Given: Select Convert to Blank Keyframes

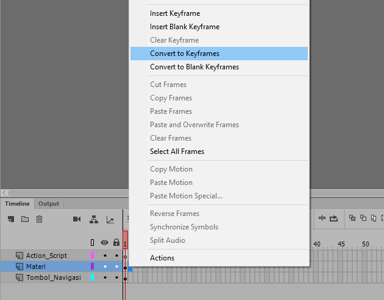Looking at the screenshot, I should pos(219,67).
